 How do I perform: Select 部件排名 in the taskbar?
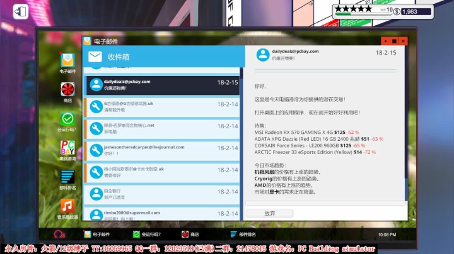pos(243,235)
